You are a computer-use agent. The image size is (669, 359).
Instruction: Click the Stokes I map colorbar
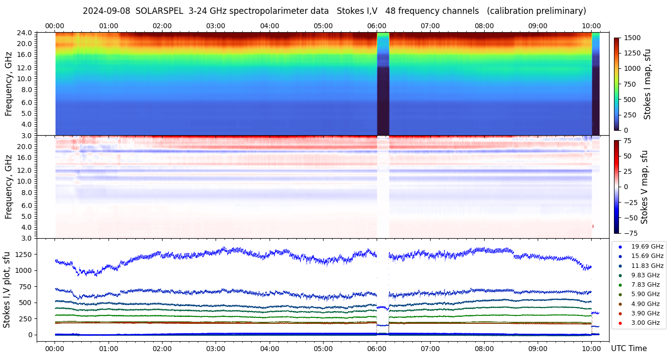(616, 84)
